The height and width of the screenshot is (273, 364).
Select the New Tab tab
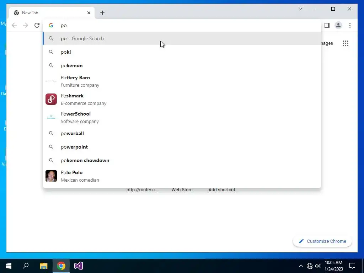click(x=52, y=13)
